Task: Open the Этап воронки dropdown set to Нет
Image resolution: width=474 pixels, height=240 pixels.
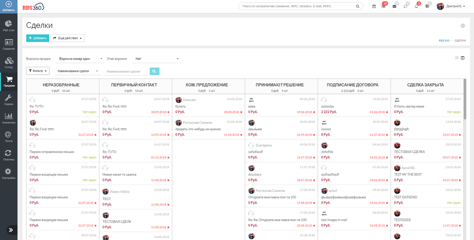Action: (157, 59)
